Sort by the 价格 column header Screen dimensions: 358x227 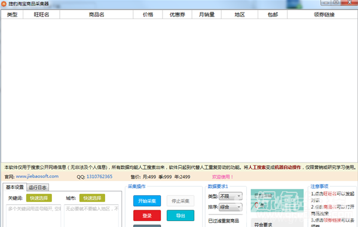click(148, 14)
